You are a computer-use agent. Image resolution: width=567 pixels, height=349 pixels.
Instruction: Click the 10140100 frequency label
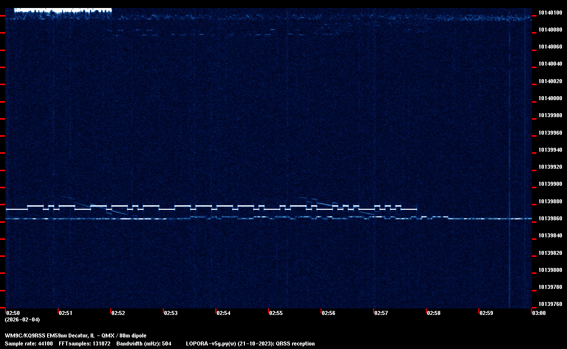(550, 13)
